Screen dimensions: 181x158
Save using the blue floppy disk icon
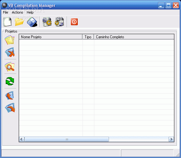[x=32, y=22]
